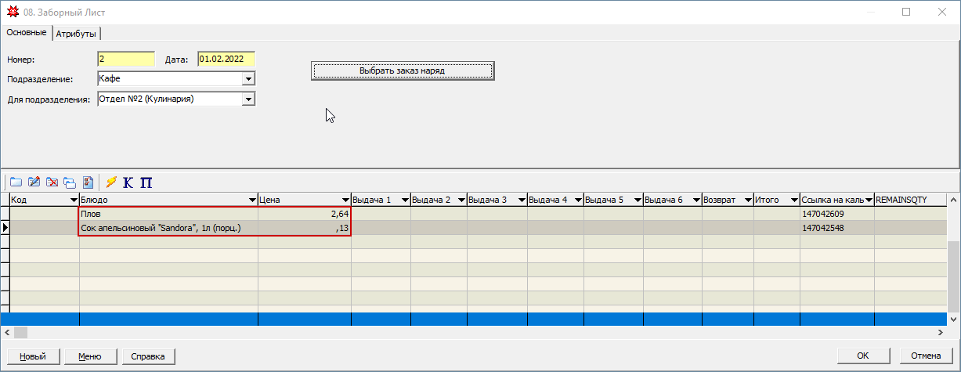Open the Блюдо column filter arrow
The image size is (961, 372).
[x=251, y=200]
